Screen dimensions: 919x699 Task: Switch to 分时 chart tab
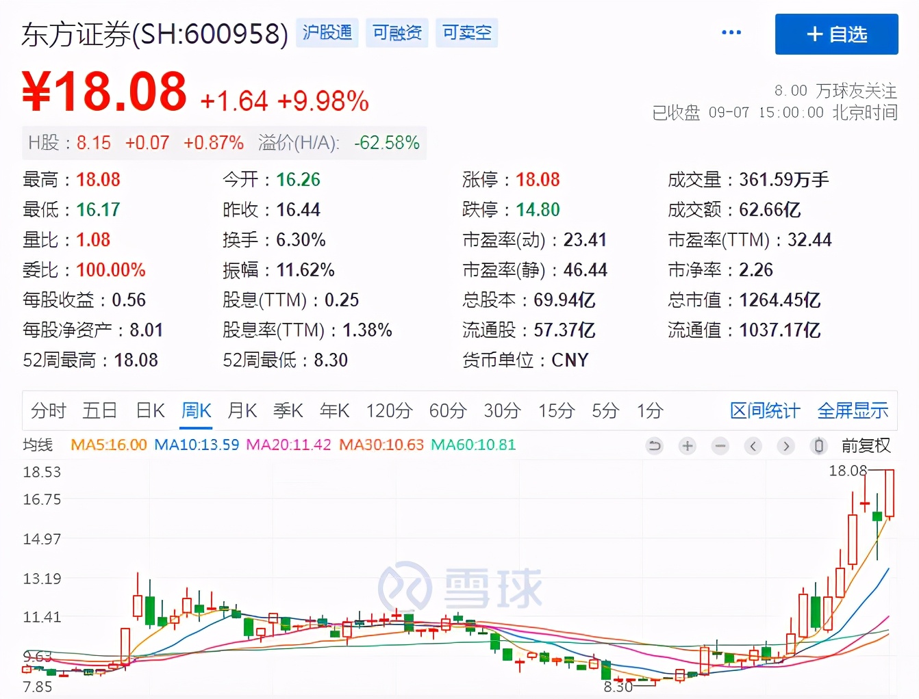click(x=49, y=411)
